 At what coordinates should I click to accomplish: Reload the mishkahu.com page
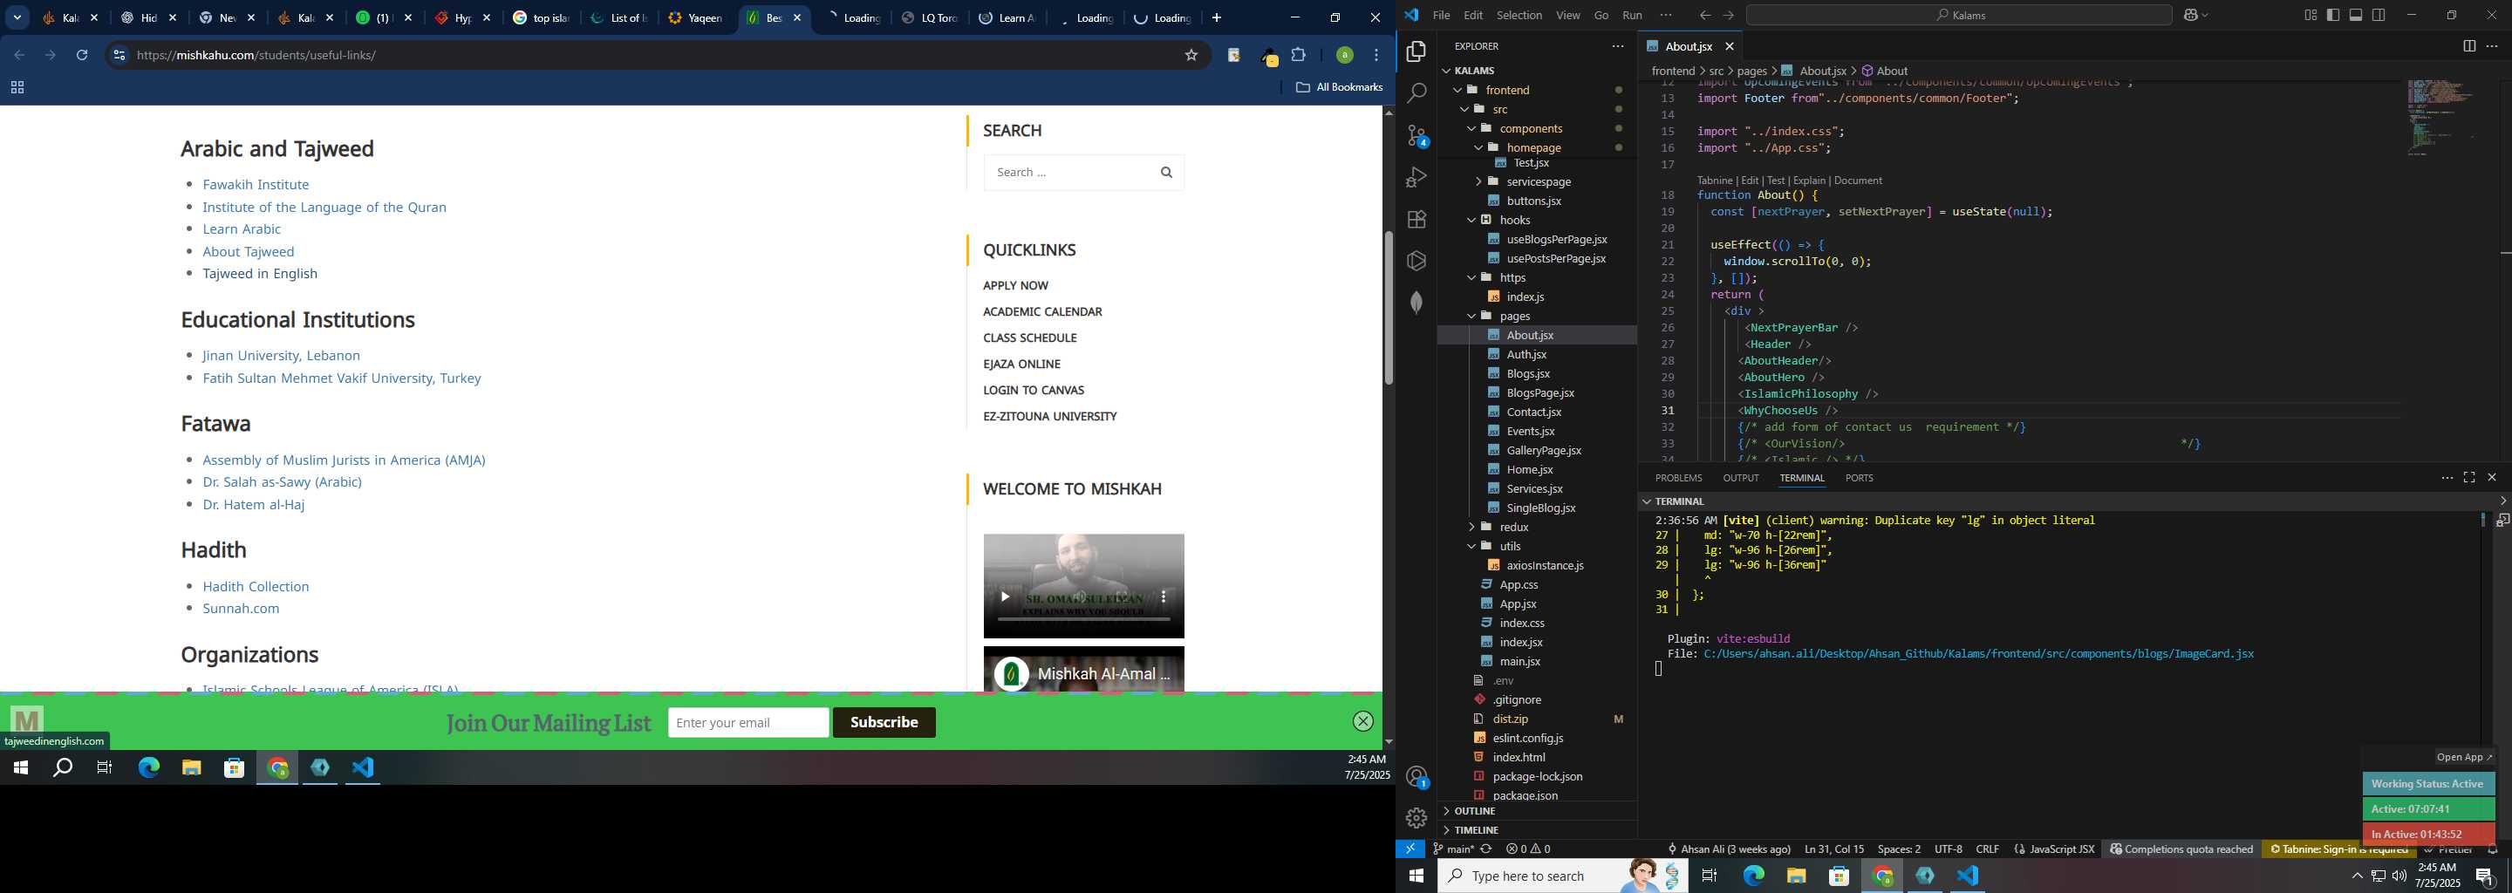click(82, 56)
